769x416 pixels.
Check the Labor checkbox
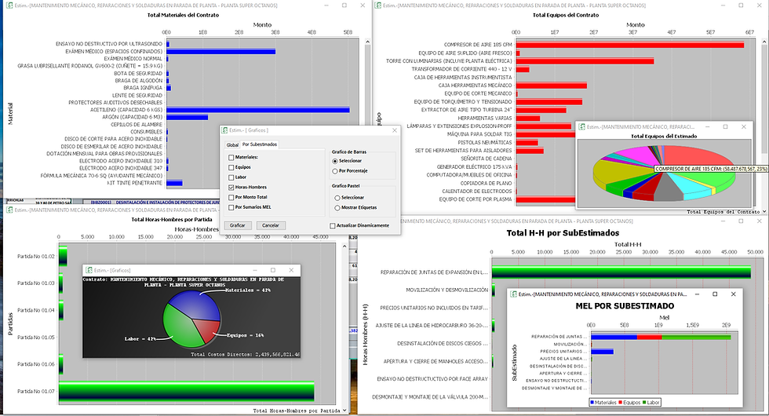click(231, 177)
